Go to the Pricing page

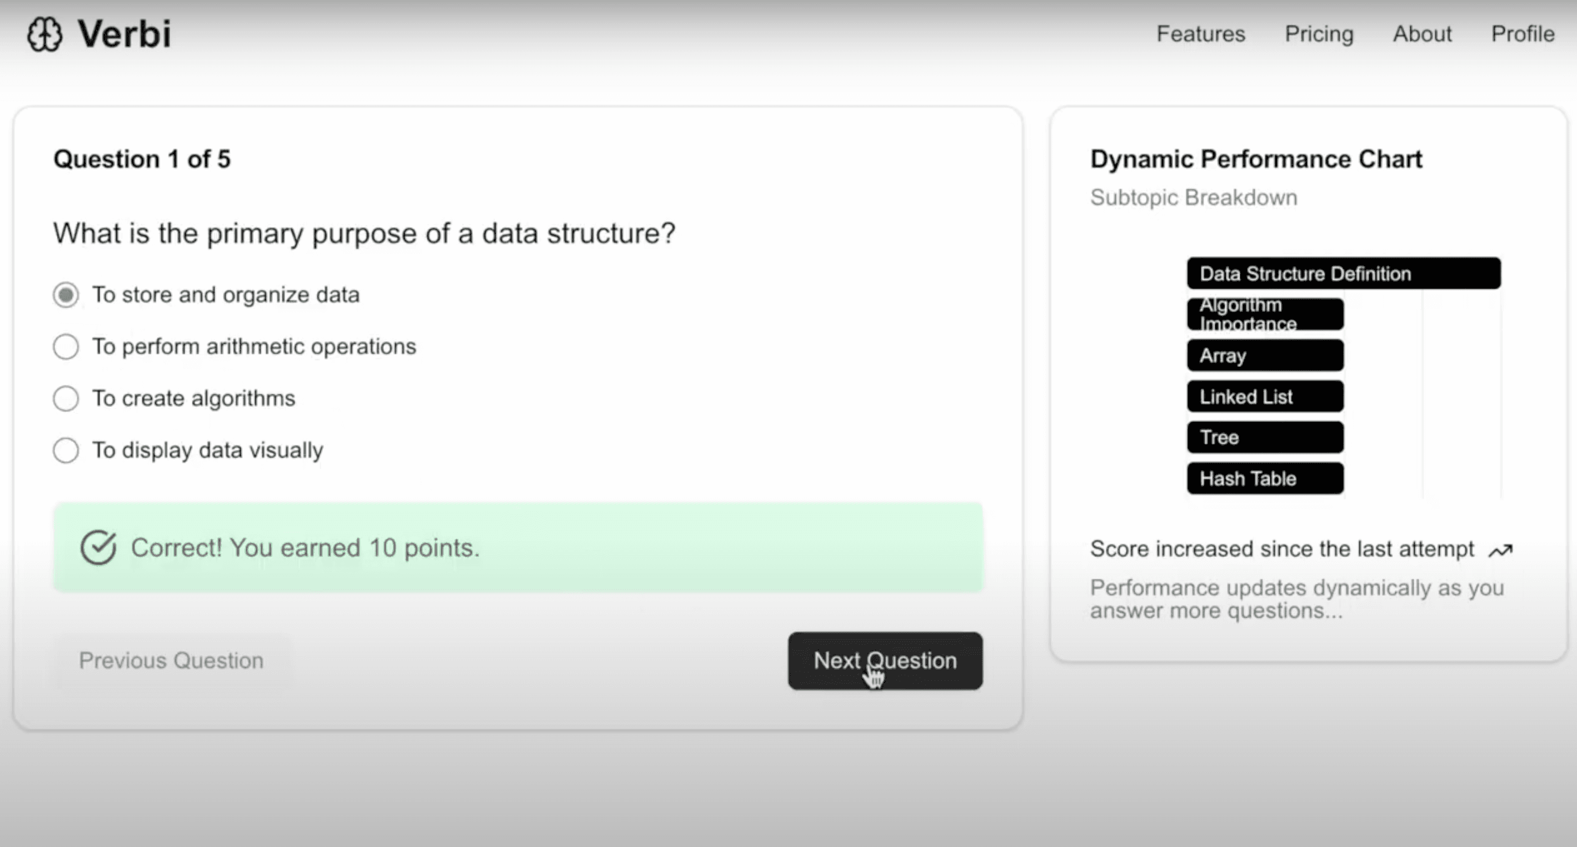[1319, 34]
